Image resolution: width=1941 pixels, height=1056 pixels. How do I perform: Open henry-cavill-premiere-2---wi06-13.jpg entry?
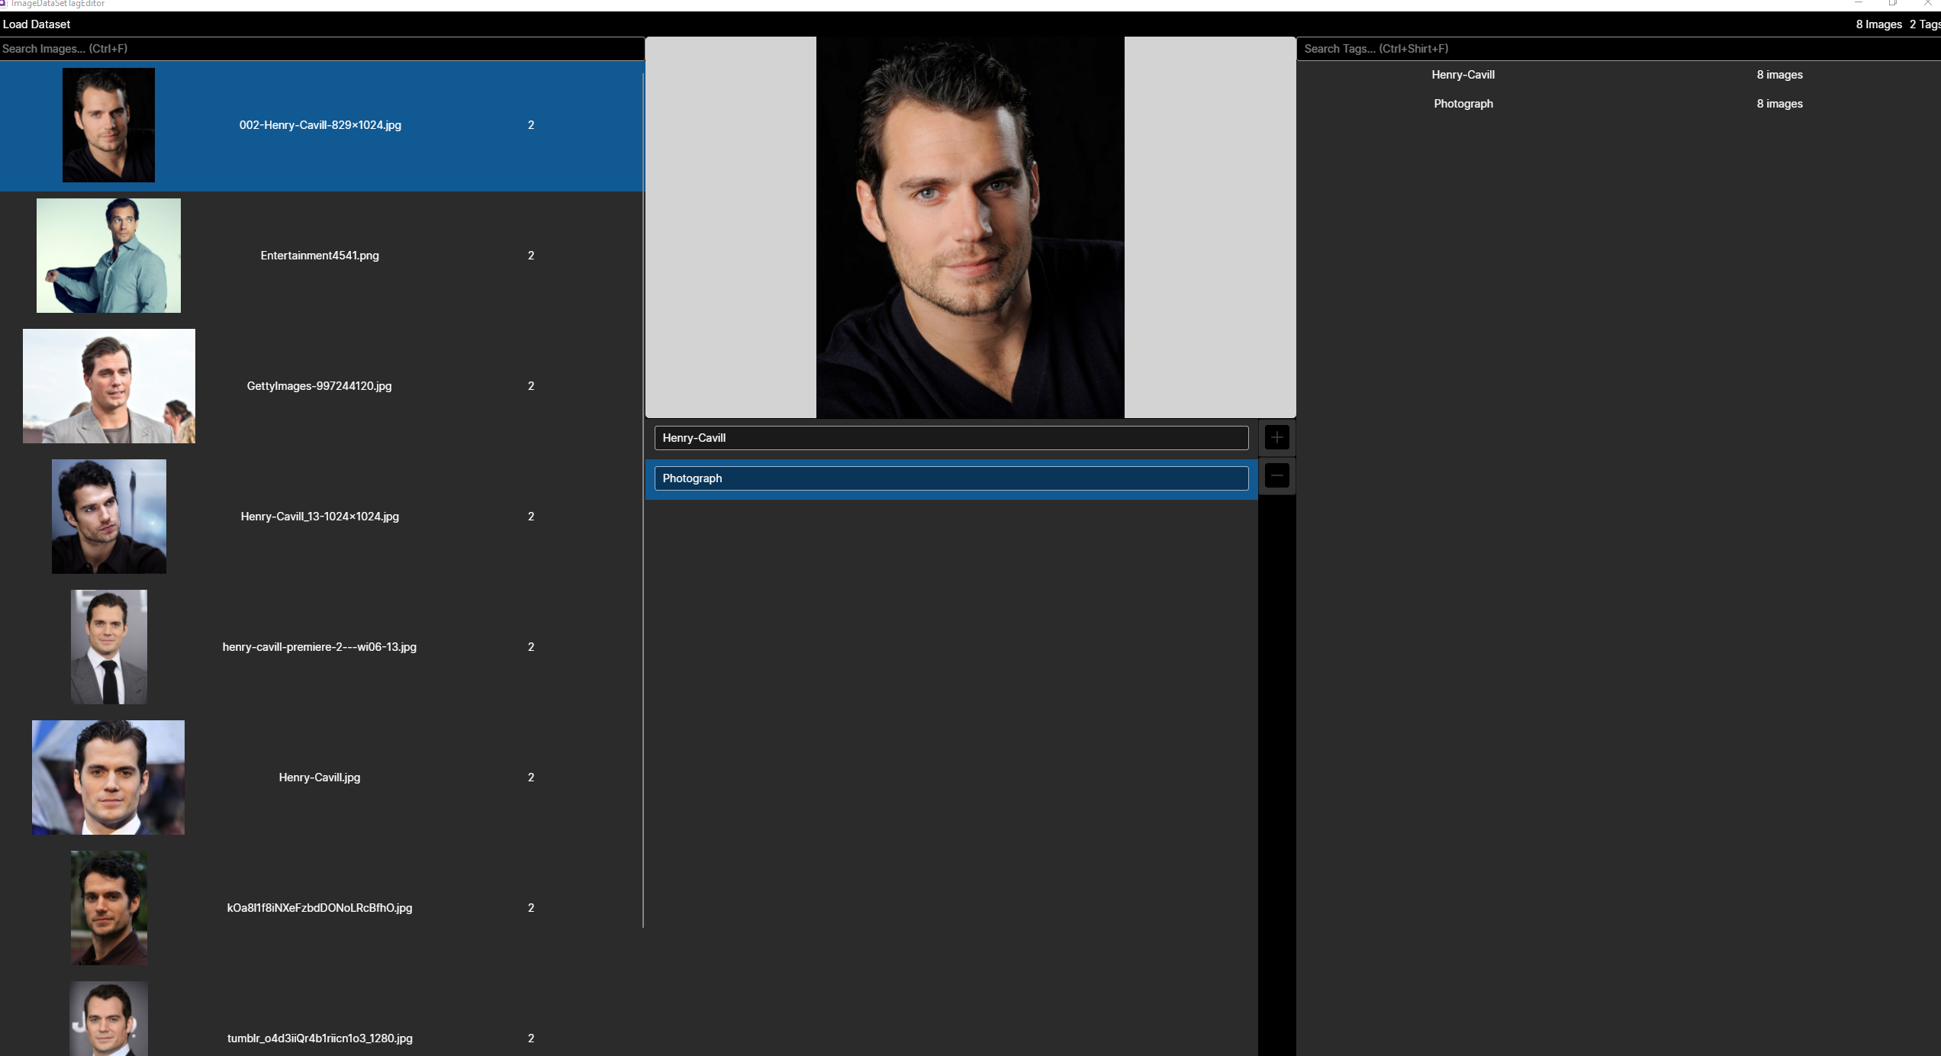(x=319, y=647)
